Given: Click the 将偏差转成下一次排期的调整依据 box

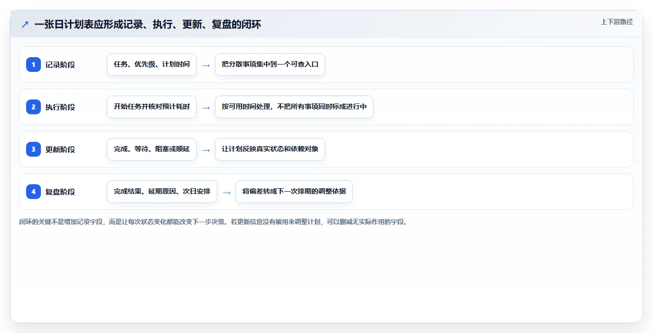Looking at the screenshot, I should point(294,192).
